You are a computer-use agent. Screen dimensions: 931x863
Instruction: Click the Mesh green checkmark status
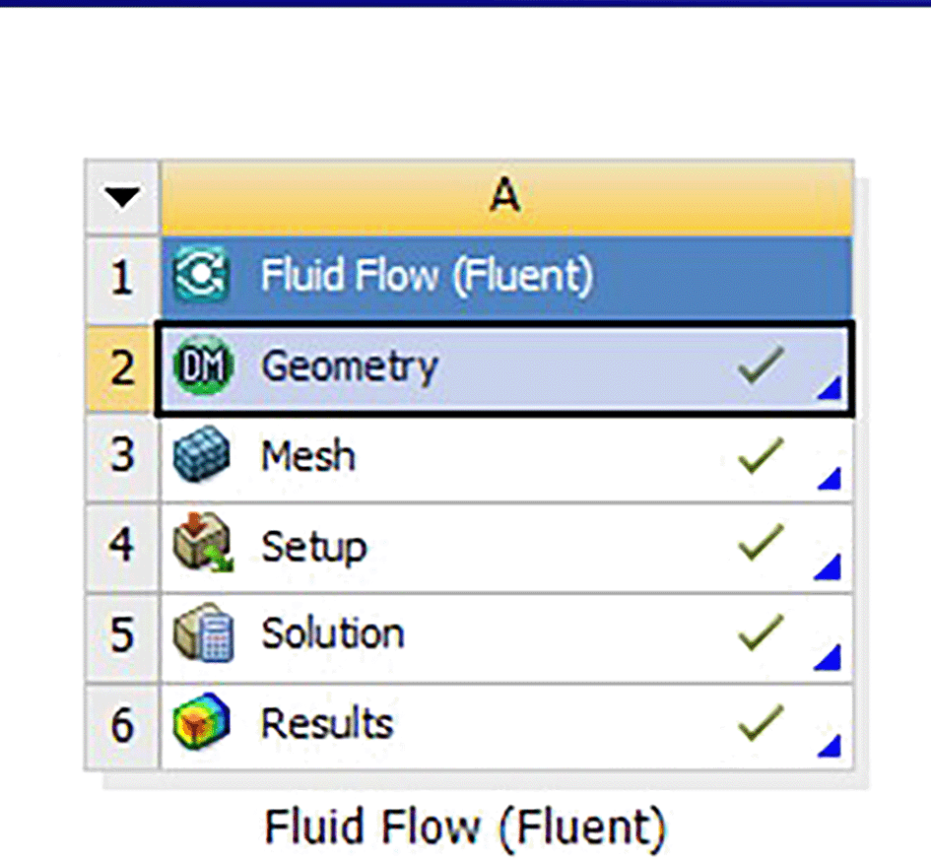762,456
